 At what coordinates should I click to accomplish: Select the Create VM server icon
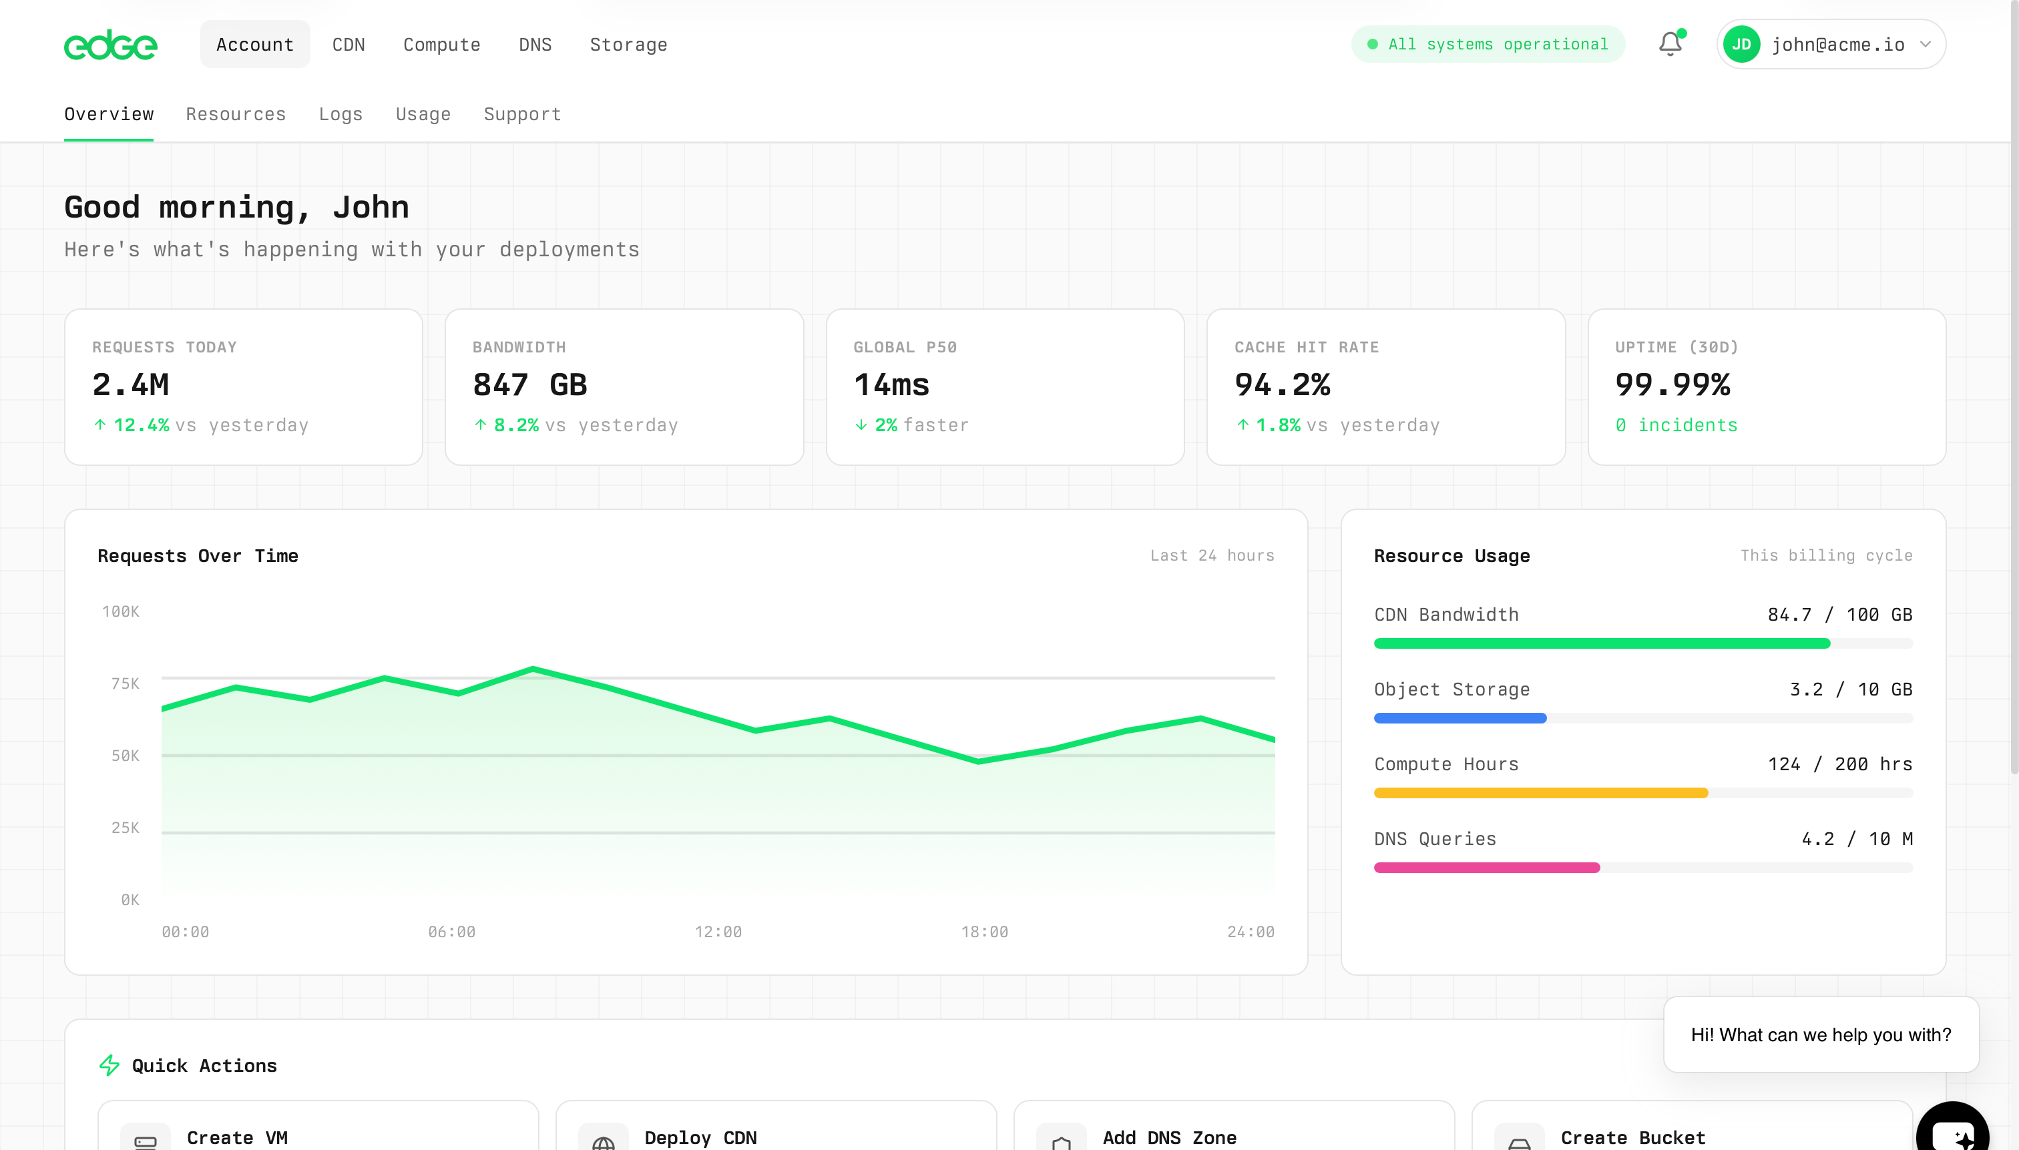tap(146, 1137)
